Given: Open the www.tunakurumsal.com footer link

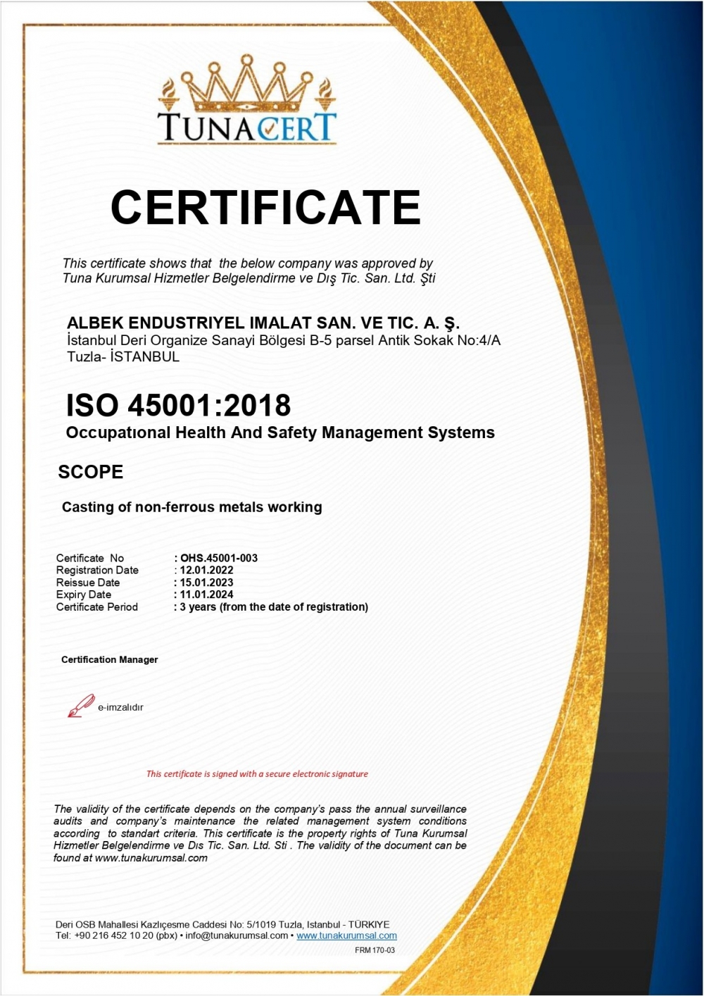Looking at the screenshot, I should [346, 935].
